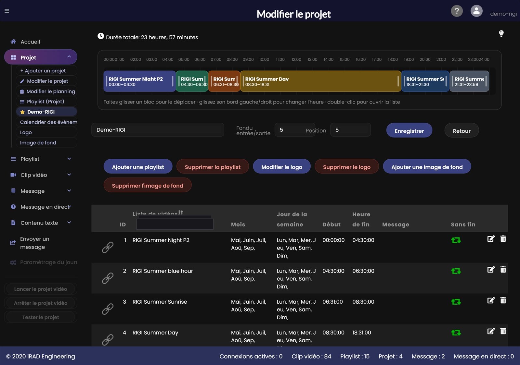Screen dimensions: 520x365
Task: Click the lightbulb tips icon
Action: [501, 33]
